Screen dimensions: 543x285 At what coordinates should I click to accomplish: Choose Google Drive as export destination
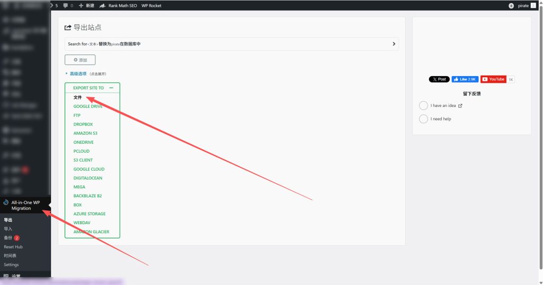click(88, 106)
